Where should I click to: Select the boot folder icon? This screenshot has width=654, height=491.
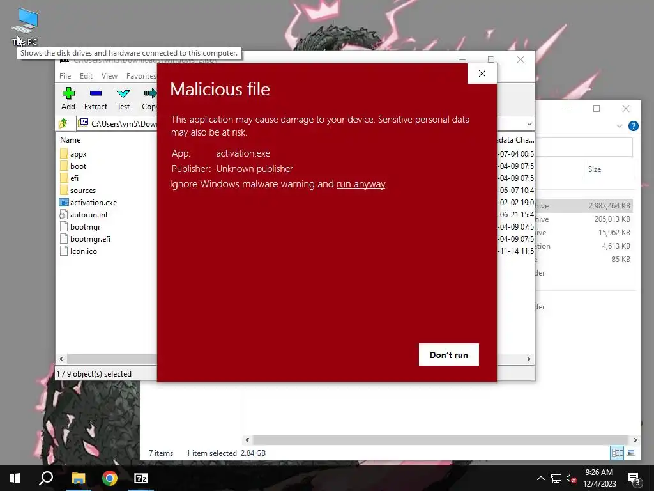click(x=64, y=166)
